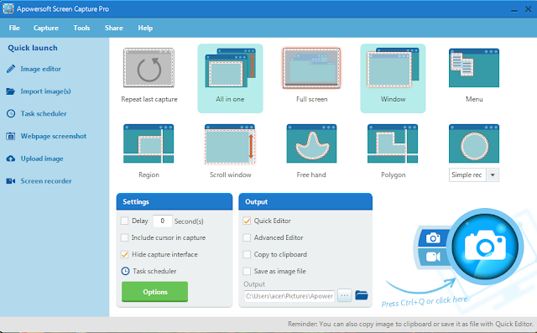Open the Capture menu
The height and width of the screenshot is (333, 537).
(46, 28)
